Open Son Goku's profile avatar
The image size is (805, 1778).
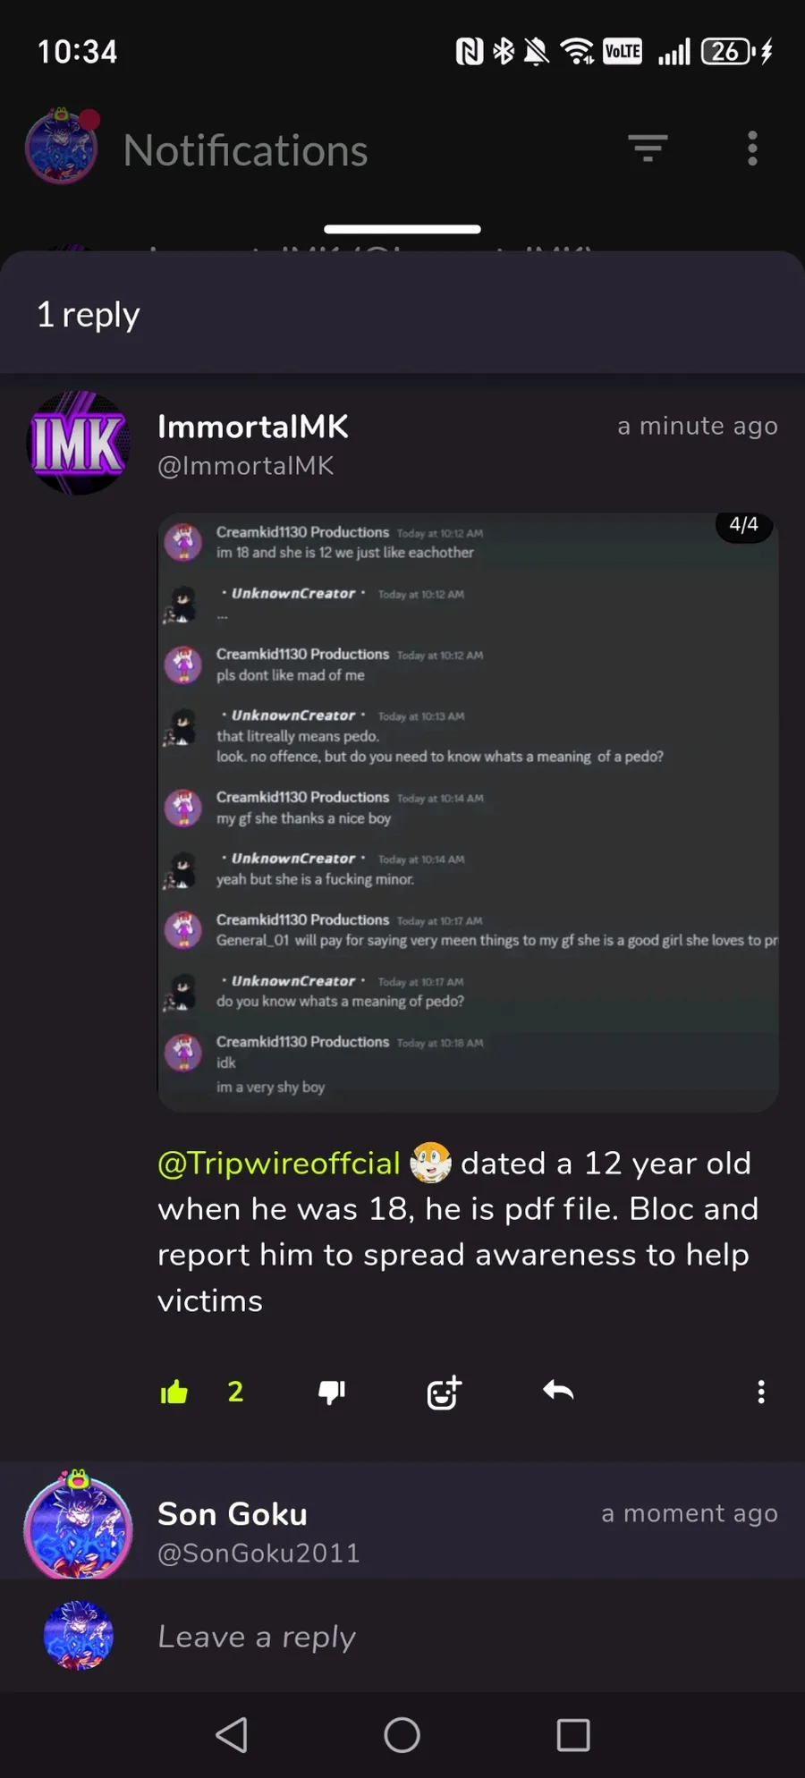[79, 1524]
